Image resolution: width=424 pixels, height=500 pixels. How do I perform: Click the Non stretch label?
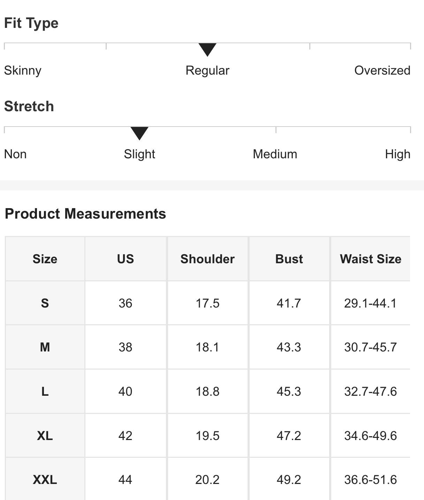coord(15,154)
